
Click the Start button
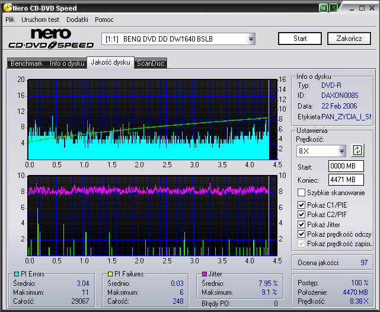(x=300, y=39)
